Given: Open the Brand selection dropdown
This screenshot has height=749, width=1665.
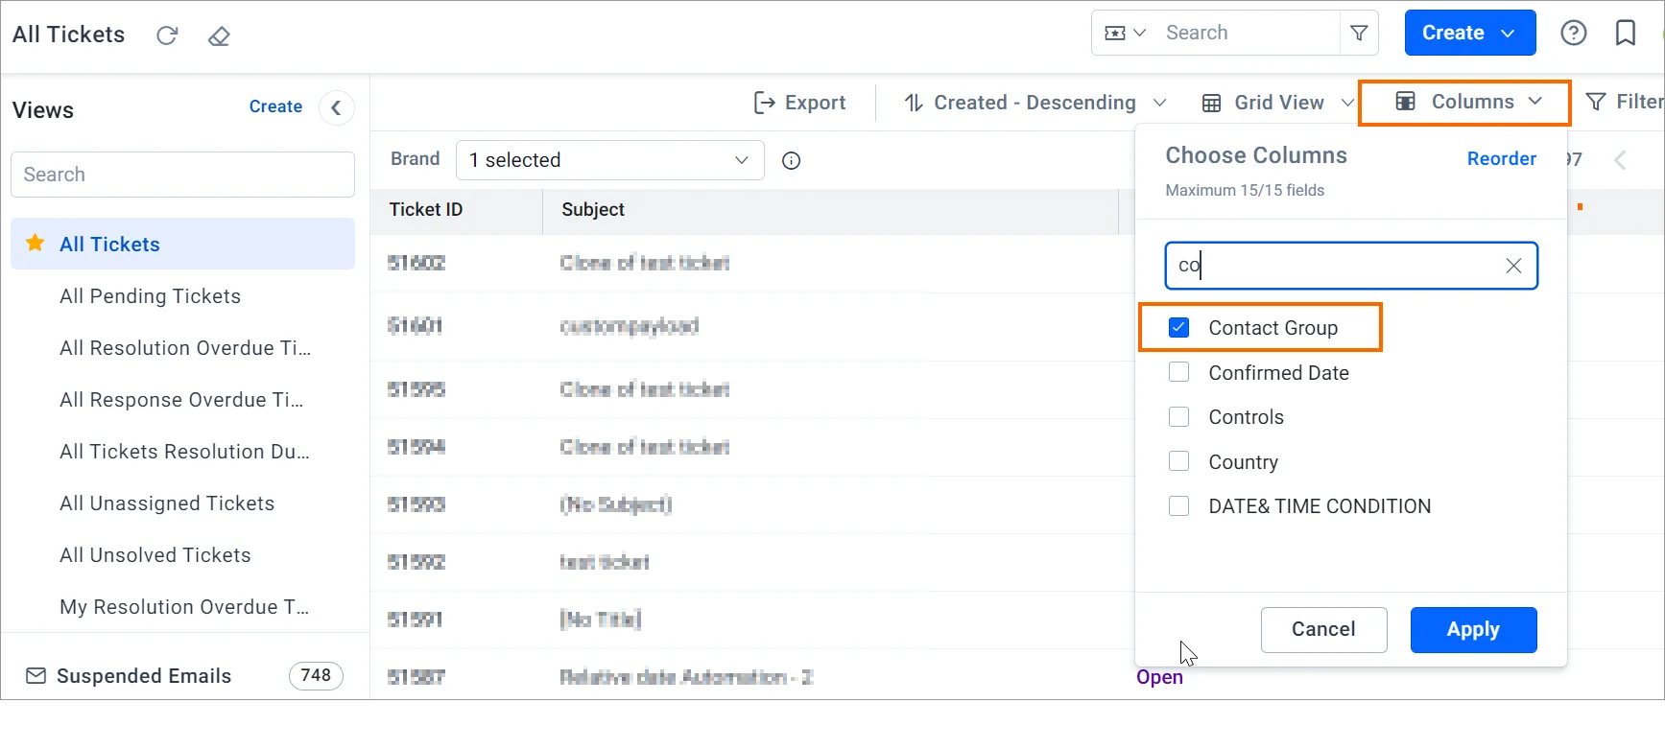Looking at the screenshot, I should tap(609, 160).
